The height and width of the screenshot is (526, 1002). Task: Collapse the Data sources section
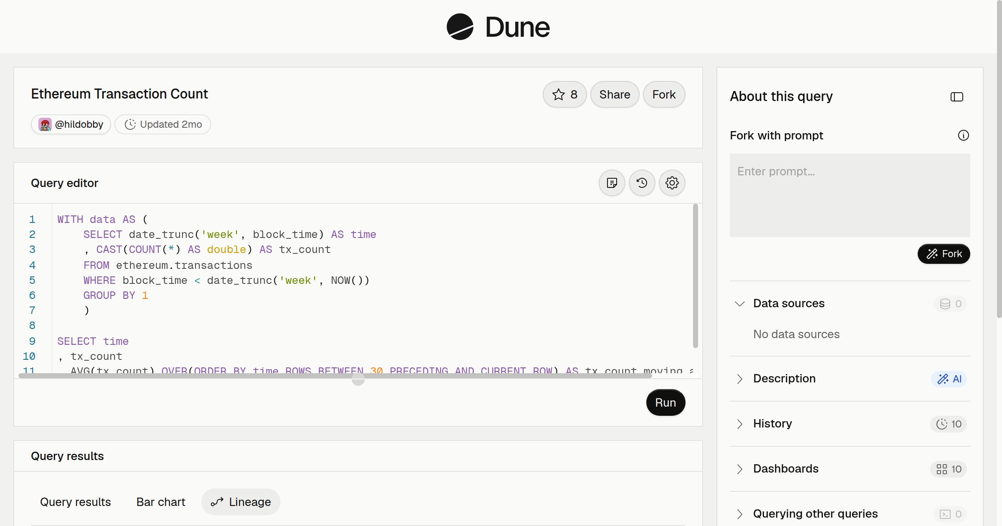click(739, 303)
